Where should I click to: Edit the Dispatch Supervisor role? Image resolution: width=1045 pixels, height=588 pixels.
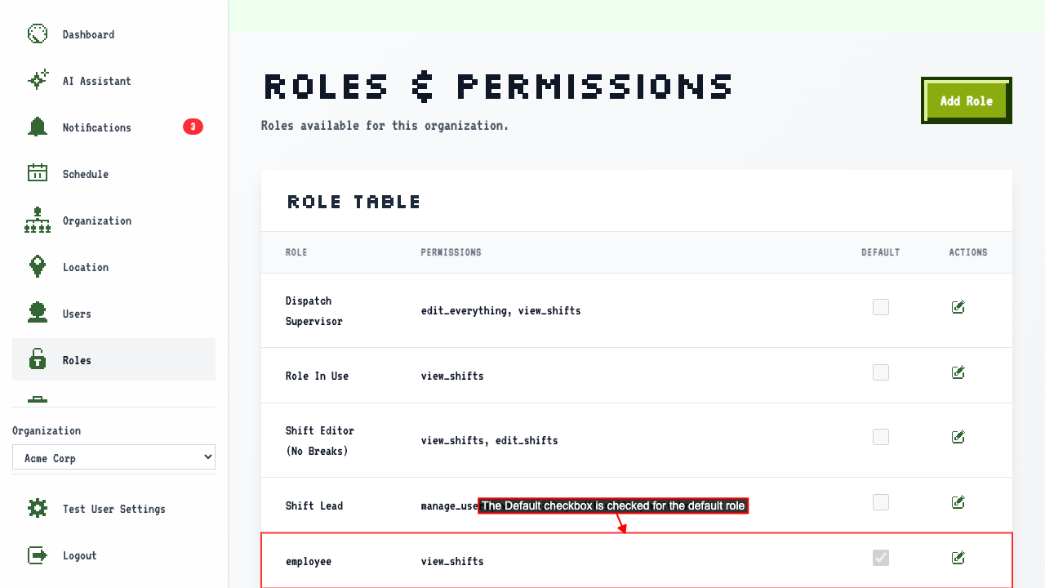click(x=958, y=307)
